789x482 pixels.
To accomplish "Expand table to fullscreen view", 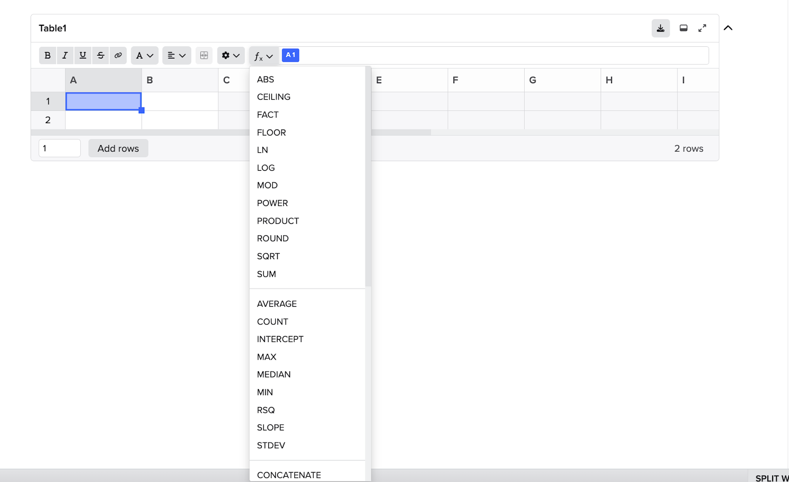I will 702,29.
